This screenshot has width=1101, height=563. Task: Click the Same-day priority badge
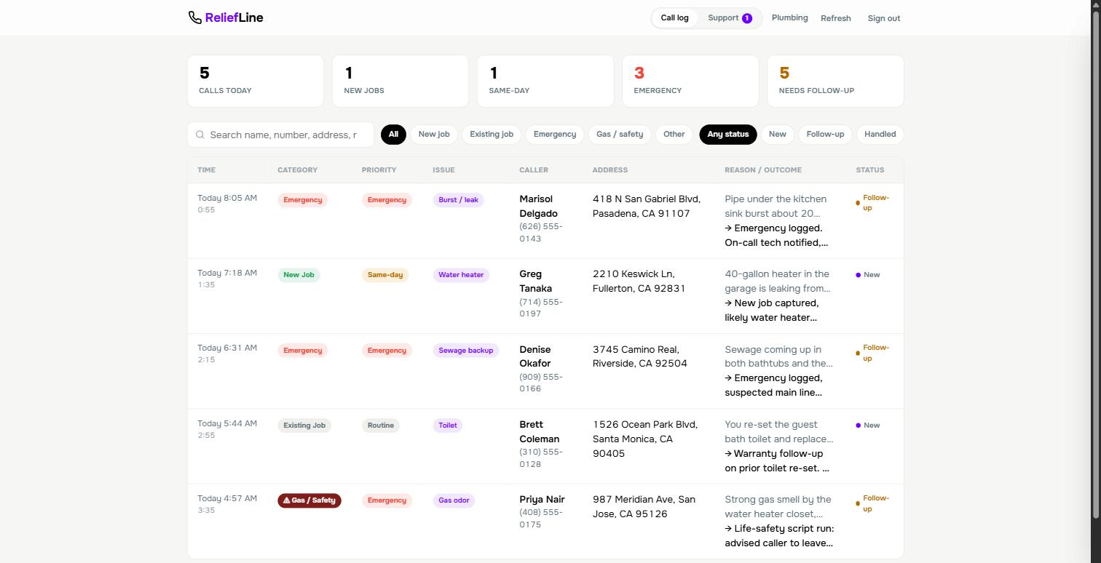[385, 275]
